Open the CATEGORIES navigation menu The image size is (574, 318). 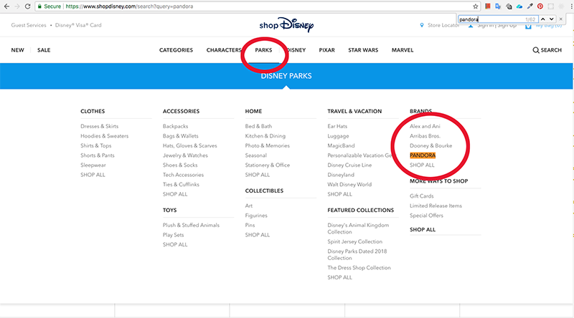point(176,50)
